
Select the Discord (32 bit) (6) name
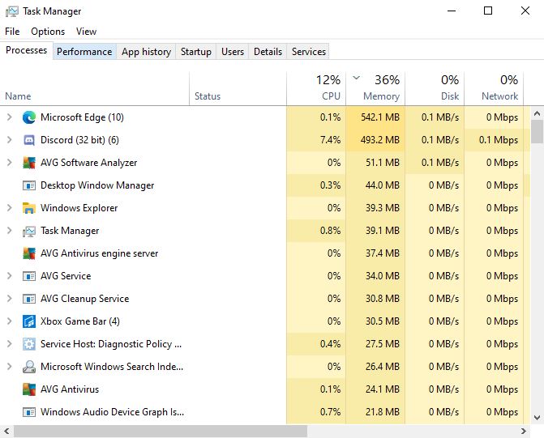(79, 140)
